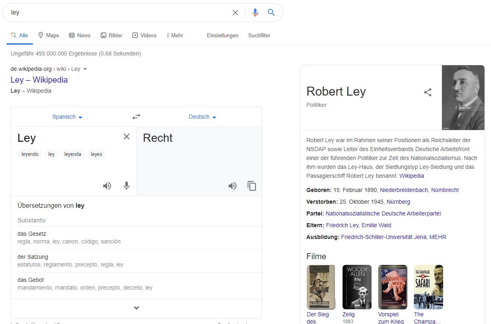Select translation row der Satzung
491x324 pixels.
[x=136, y=261]
